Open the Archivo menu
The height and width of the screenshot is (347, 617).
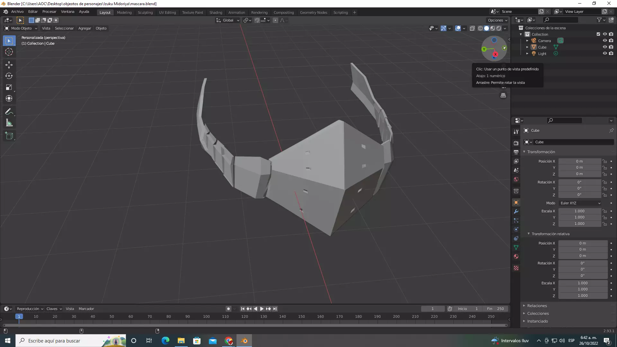click(x=17, y=12)
